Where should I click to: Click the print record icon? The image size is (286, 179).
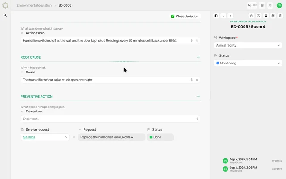click(x=266, y=16)
